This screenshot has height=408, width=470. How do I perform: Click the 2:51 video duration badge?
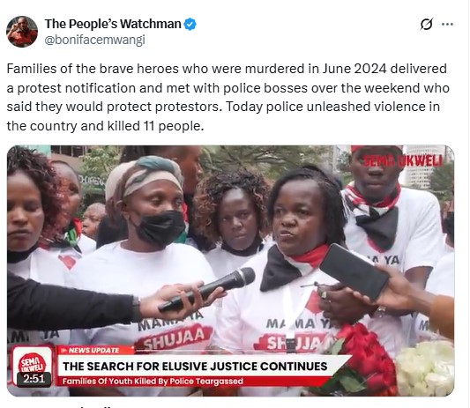click(34, 379)
